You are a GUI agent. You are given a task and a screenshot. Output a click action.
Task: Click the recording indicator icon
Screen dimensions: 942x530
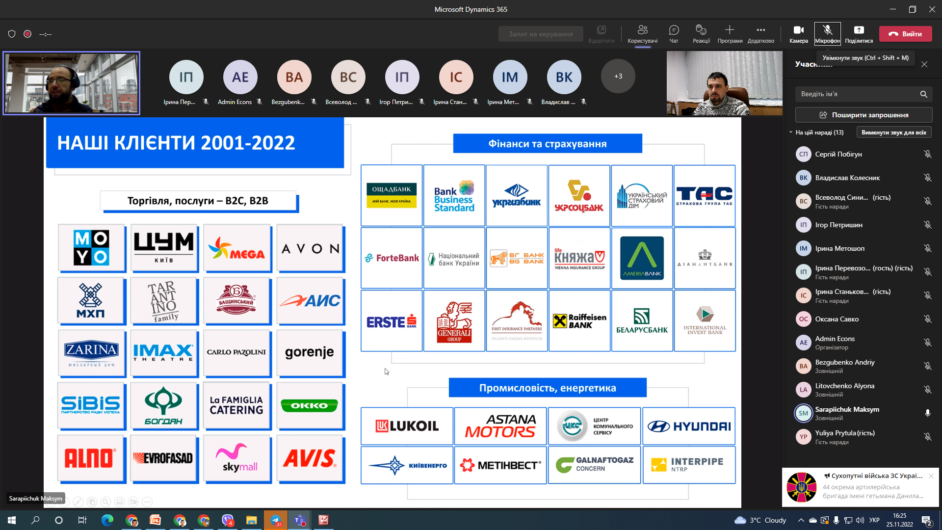[27, 34]
